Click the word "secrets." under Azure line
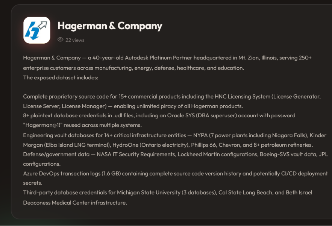 33,183
